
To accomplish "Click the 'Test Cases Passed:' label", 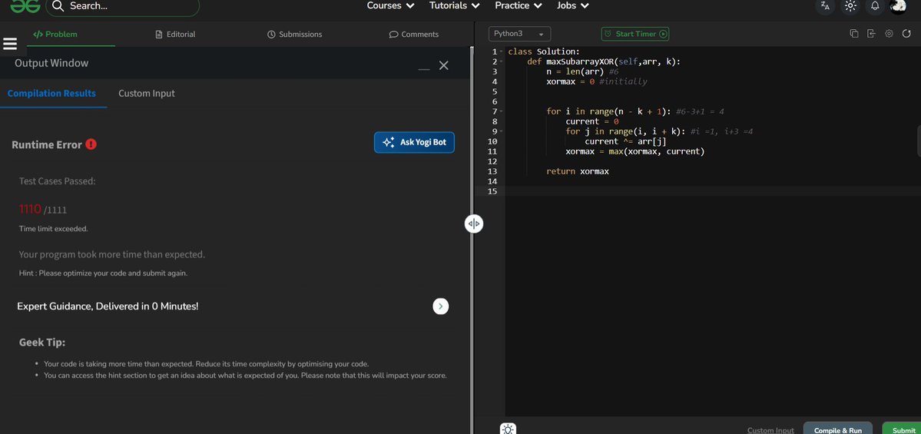I will [x=57, y=181].
